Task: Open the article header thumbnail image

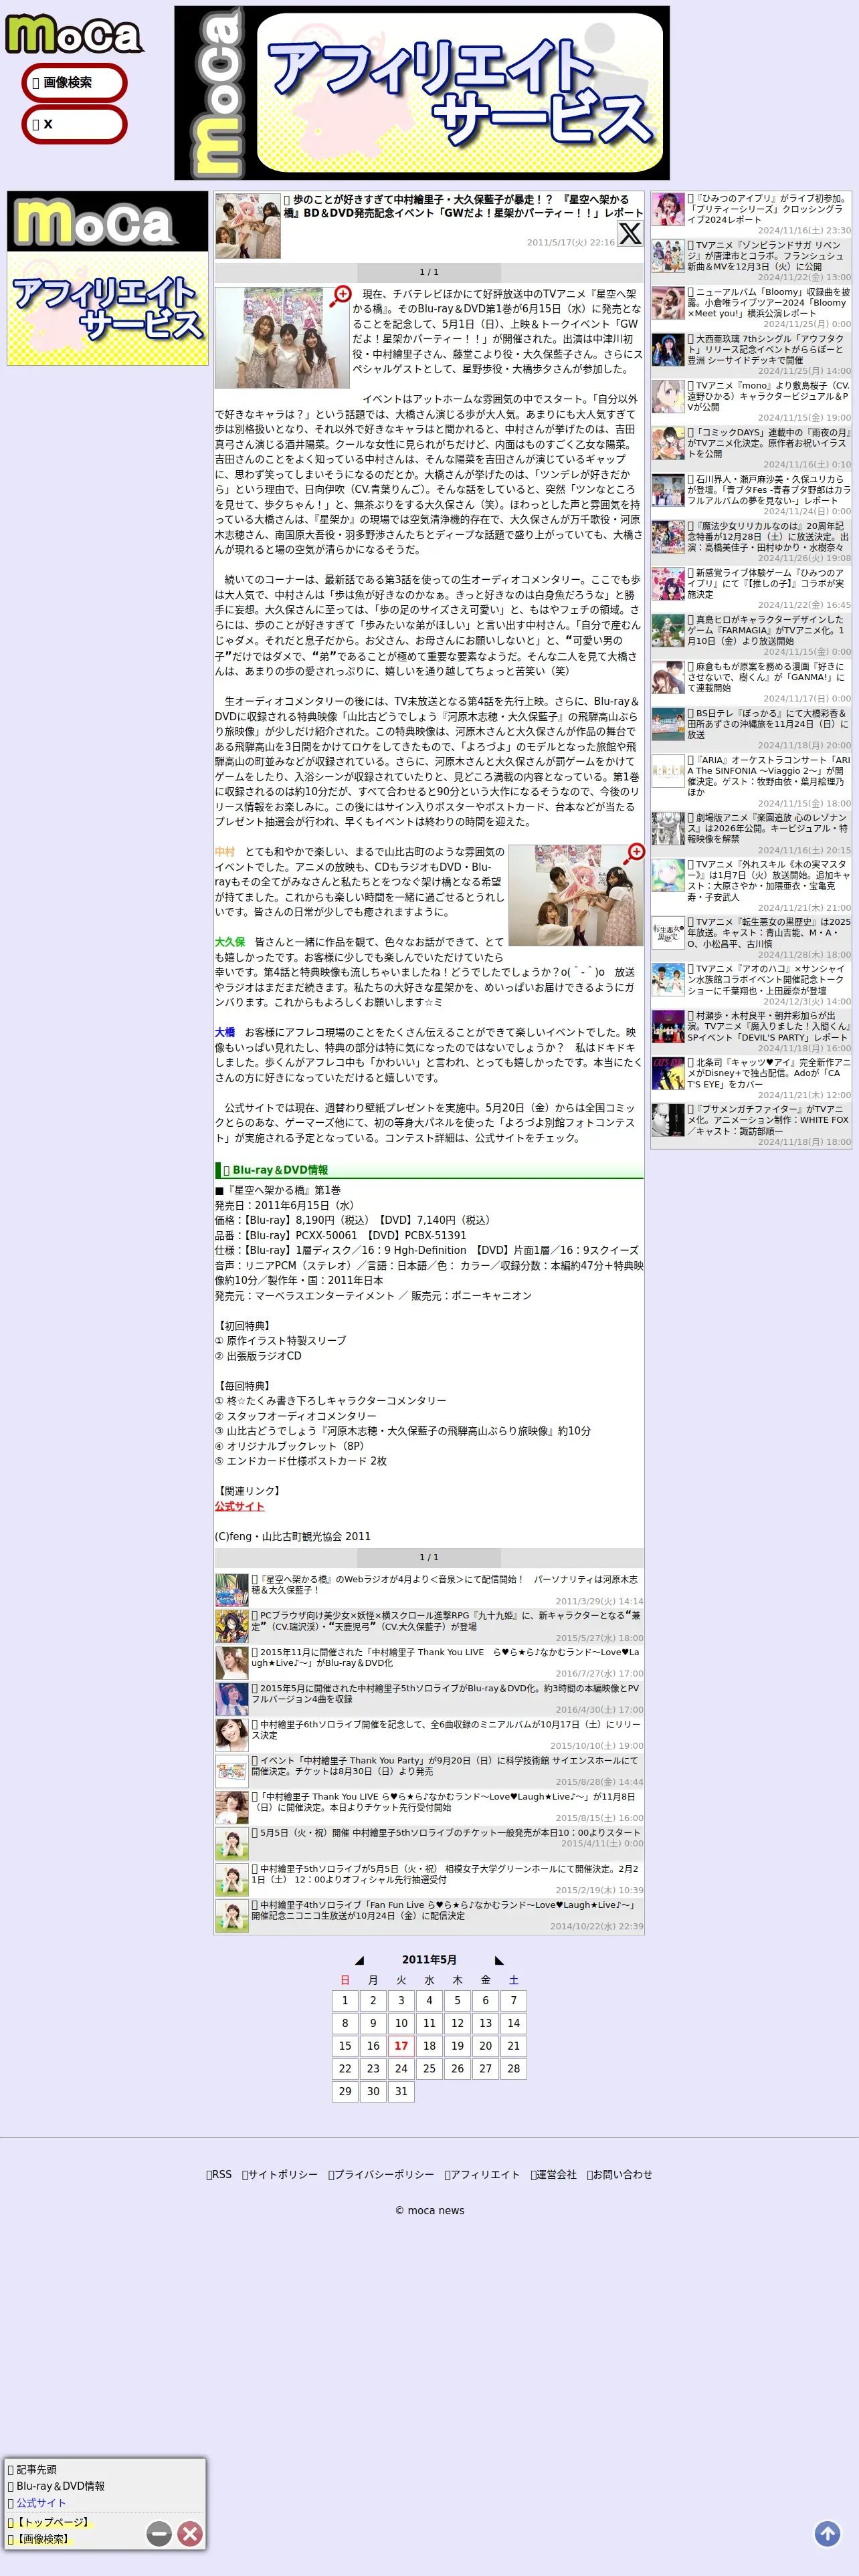Action: pos(248,226)
